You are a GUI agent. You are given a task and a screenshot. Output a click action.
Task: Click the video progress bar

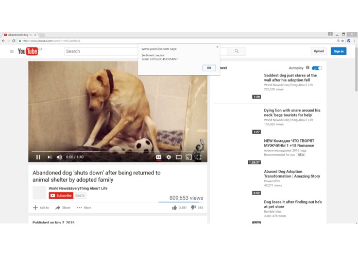pos(118,151)
